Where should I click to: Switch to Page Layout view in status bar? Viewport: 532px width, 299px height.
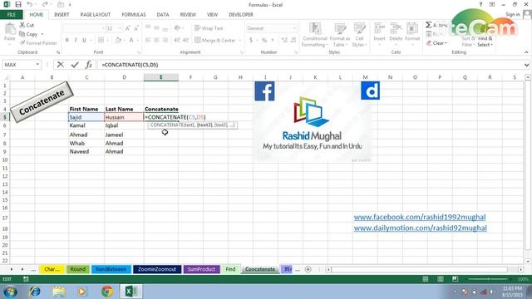[x=441, y=279]
